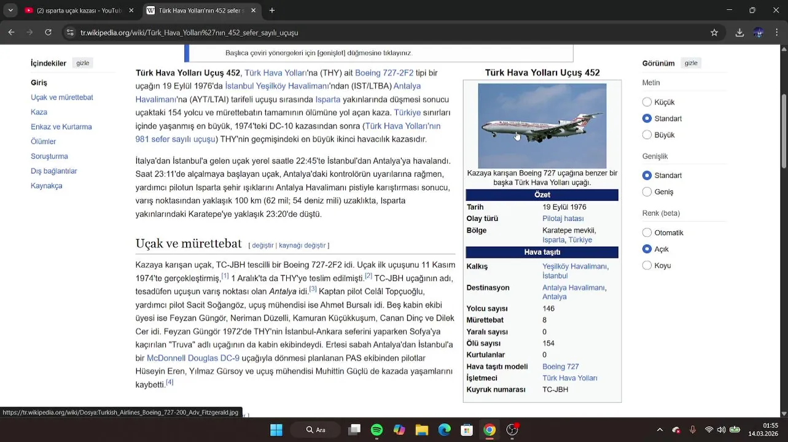Click the volume speaker tray icon
Viewport: 788px width, 442px height.
tap(722, 430)
